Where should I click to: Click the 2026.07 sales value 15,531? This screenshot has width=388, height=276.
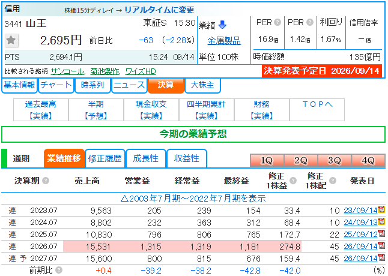pyautogui.click(x=99, y=247)
